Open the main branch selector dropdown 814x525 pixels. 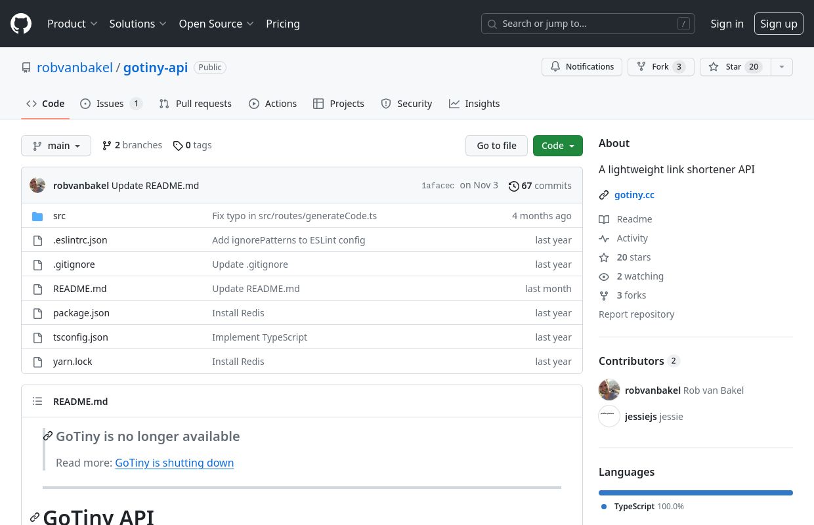56,146
